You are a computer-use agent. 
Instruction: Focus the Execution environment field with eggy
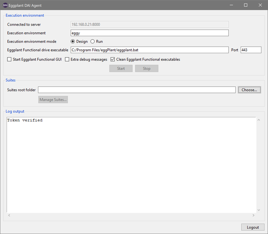click(150, 33)
